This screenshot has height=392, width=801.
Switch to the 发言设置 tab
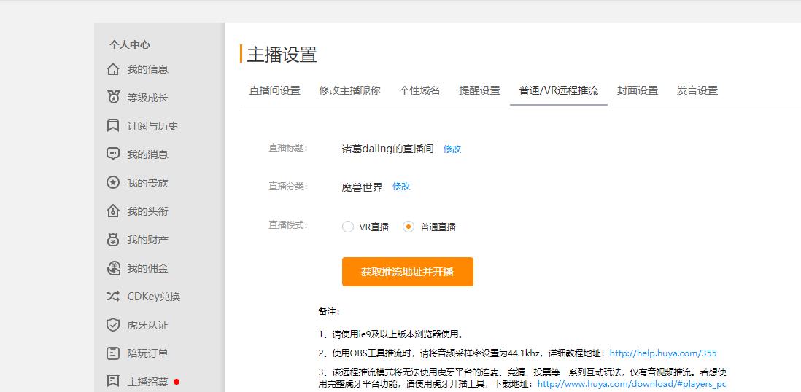(x=697, y=91)
